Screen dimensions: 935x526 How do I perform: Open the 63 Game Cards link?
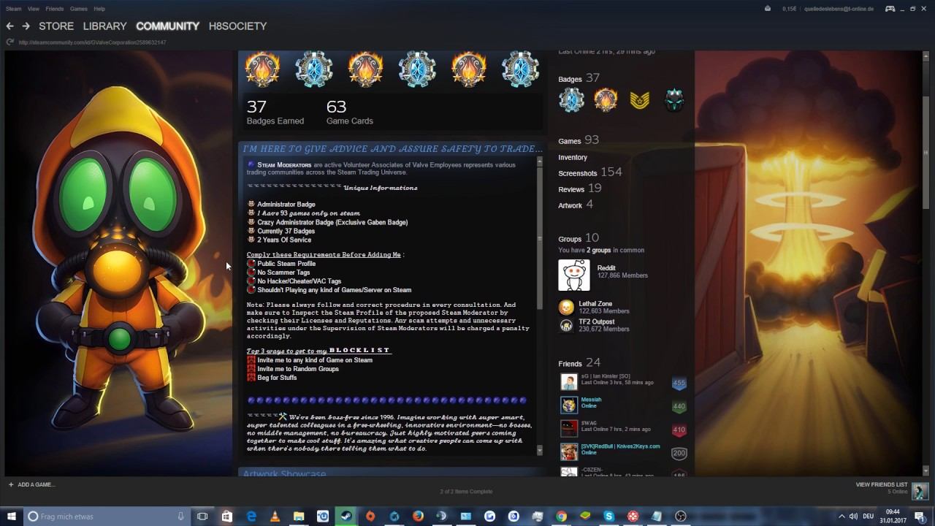pyautogui.click(x=350, y=113)
